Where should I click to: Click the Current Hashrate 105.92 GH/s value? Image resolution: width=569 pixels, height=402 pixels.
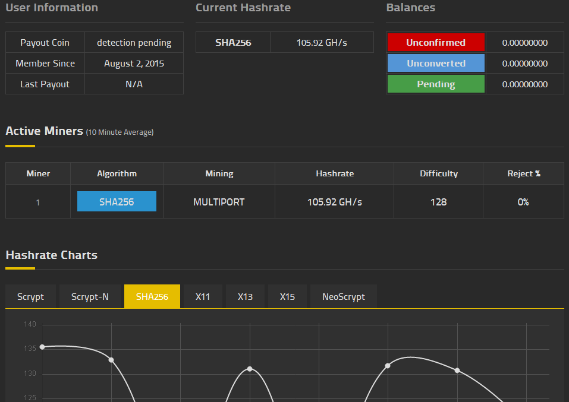pyautogui.click(x=322, y=42)
